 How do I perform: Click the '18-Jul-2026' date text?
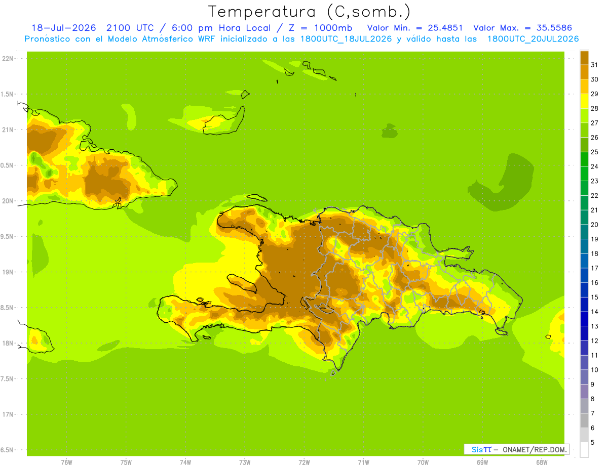click(x=64, y=28)
